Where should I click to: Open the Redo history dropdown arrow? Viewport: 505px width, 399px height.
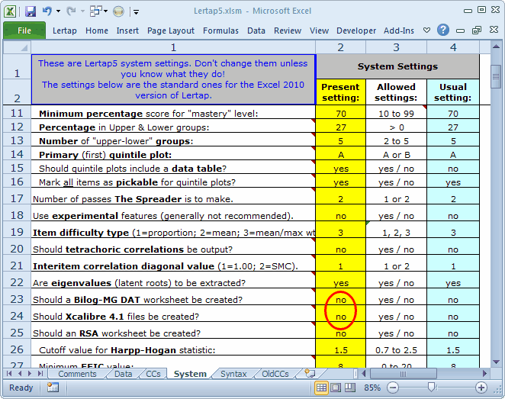coord(82,11)
